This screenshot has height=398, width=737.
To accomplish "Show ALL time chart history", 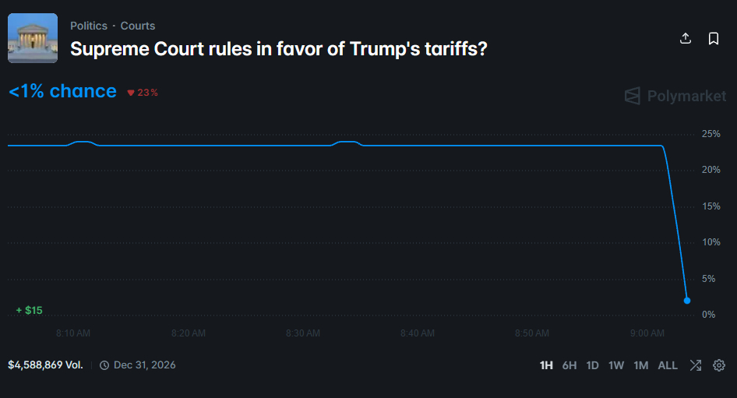I will [x=668, y=365].
